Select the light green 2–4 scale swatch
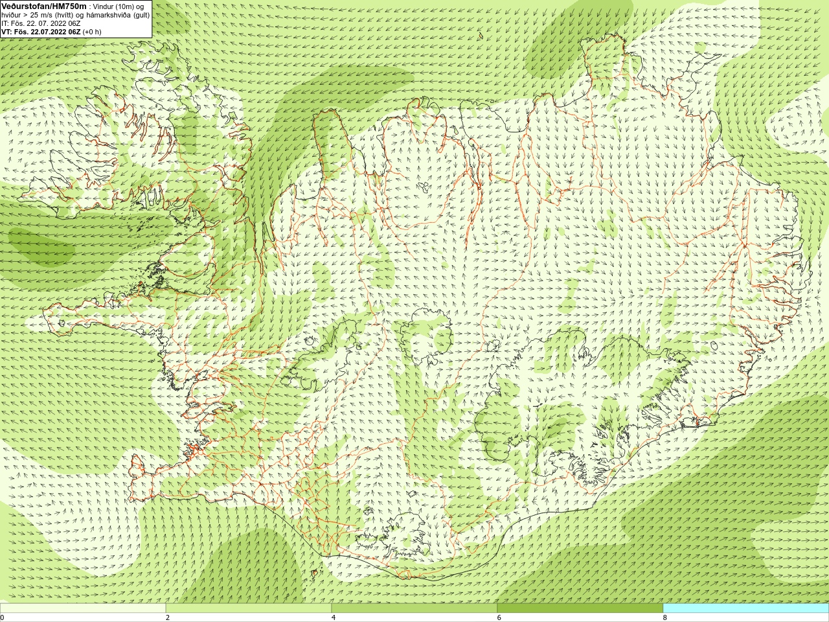 [x=249, y=608]
